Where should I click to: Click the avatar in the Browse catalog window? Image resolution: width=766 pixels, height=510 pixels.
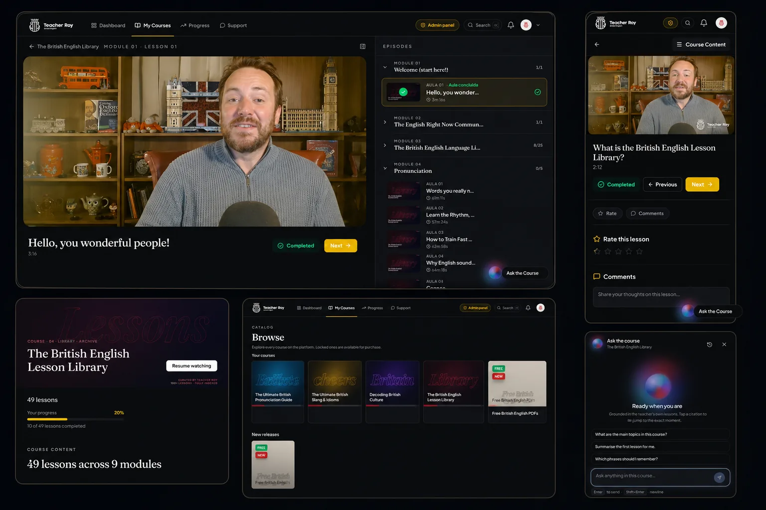(541, 308)
